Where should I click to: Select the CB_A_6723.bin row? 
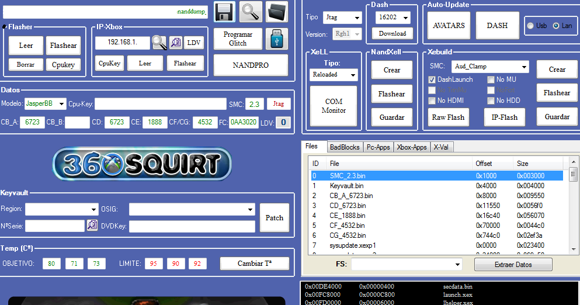(x=436, y=196)
